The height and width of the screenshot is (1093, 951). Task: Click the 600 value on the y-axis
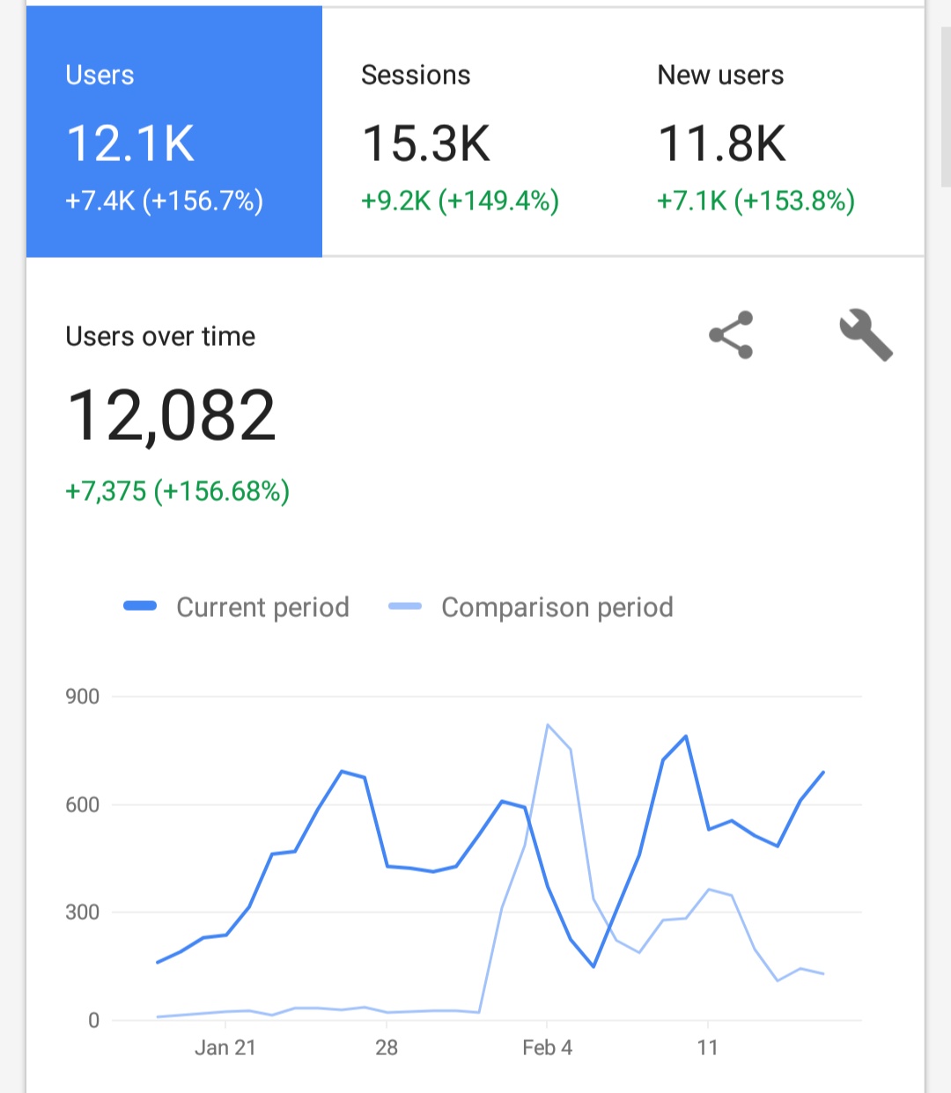pos(82,804)
